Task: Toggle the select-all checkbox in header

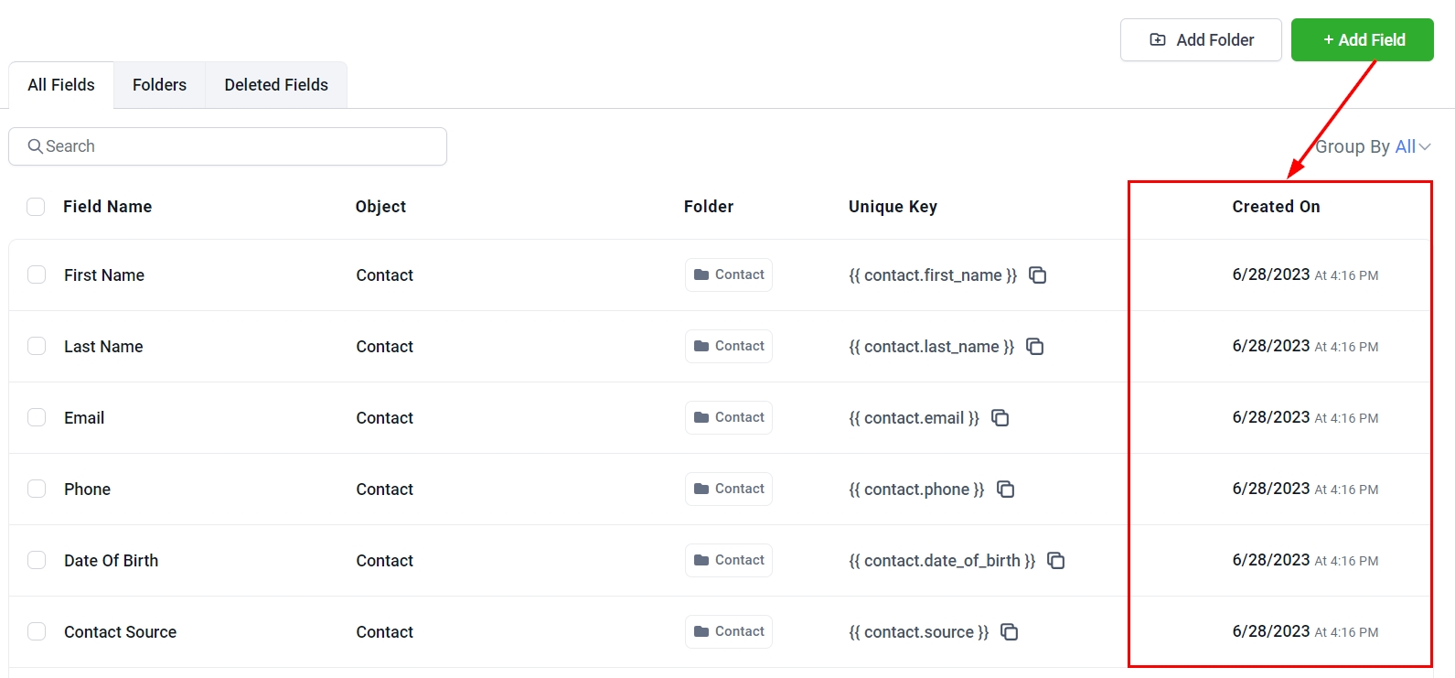Action: pos(36,207)
